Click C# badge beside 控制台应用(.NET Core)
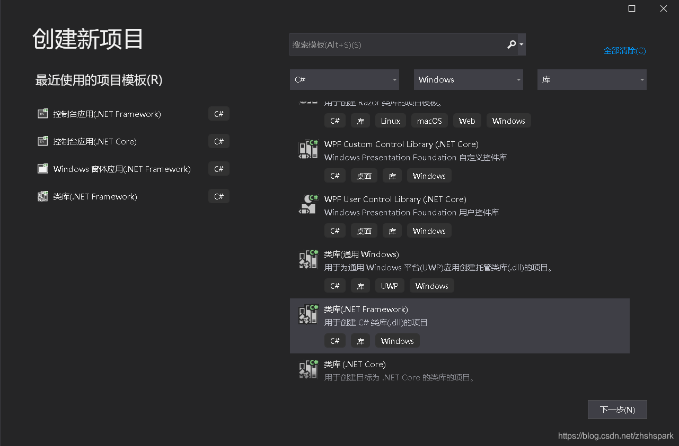 pyautogui.click(x=219, y=141)
